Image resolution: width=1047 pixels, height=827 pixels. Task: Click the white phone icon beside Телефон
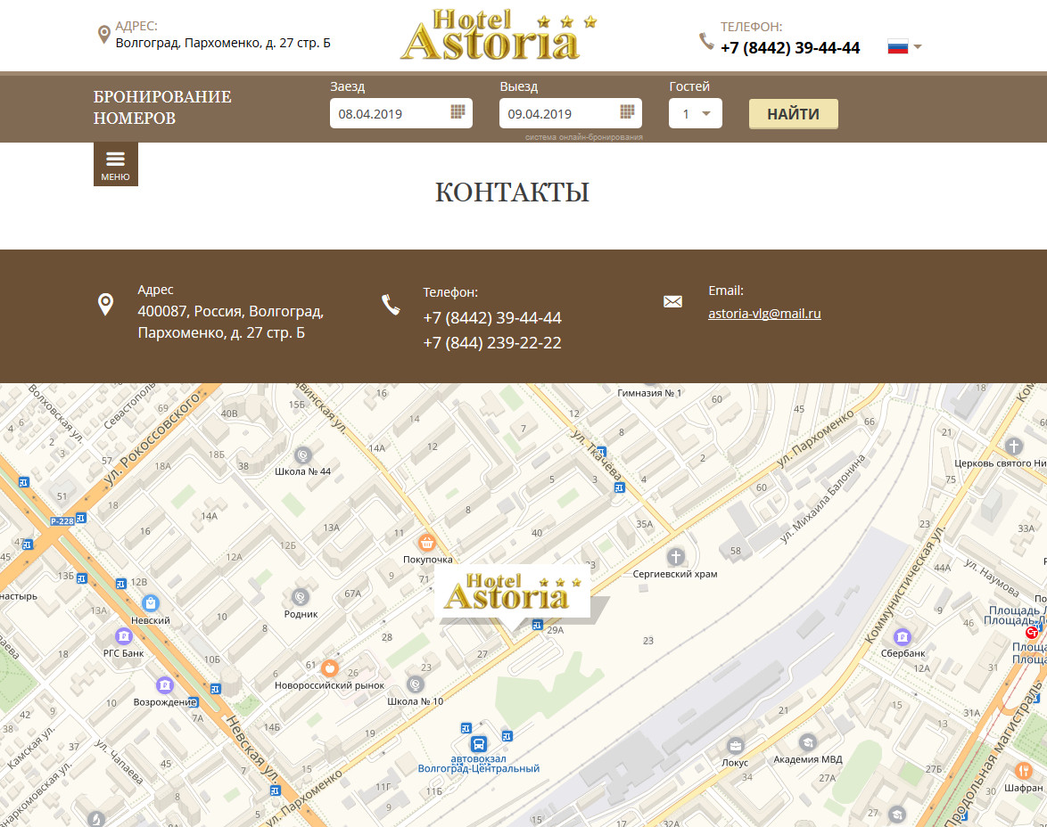[x=391, y=305]
